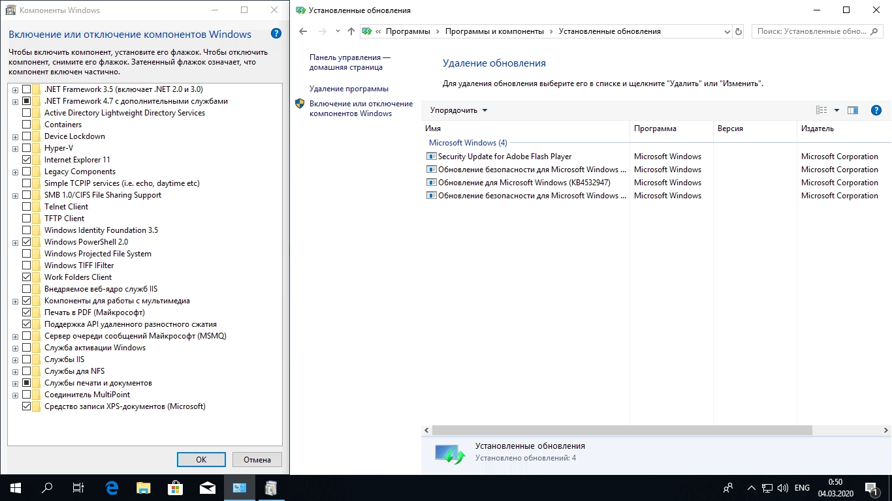Open Включение или отключение компонентов Windows link

click(361, 108)
